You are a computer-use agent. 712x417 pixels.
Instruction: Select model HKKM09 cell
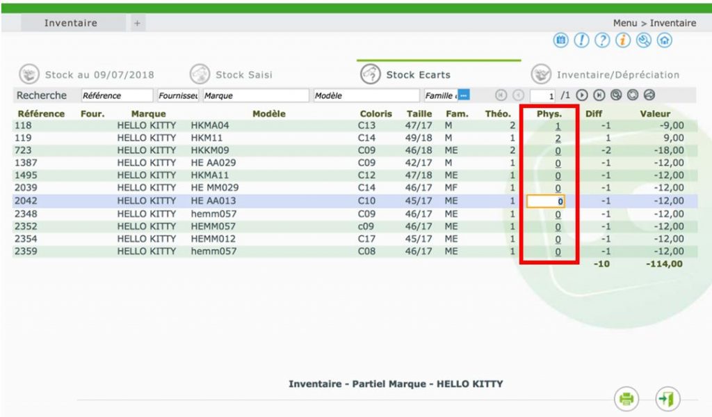(x=210, y=150)
